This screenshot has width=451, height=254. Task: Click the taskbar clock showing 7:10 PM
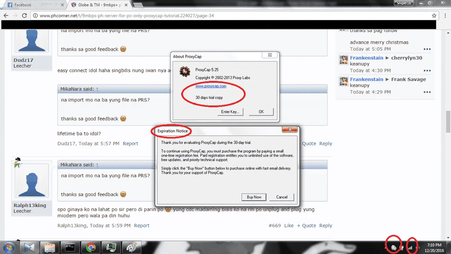click(x=434, y=248)
